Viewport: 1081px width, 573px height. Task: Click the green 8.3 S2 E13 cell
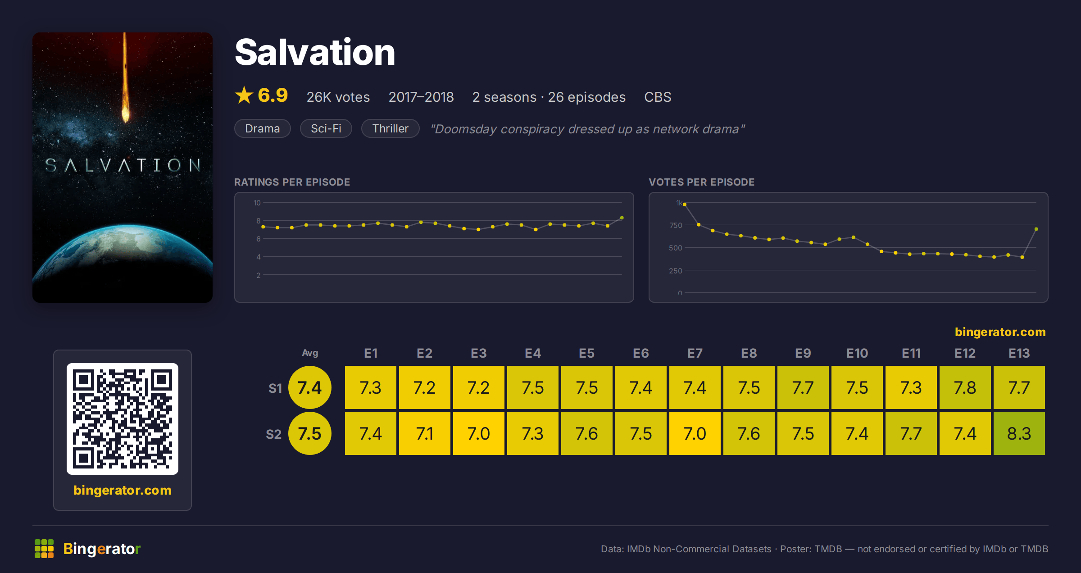tap(1019, 433)
